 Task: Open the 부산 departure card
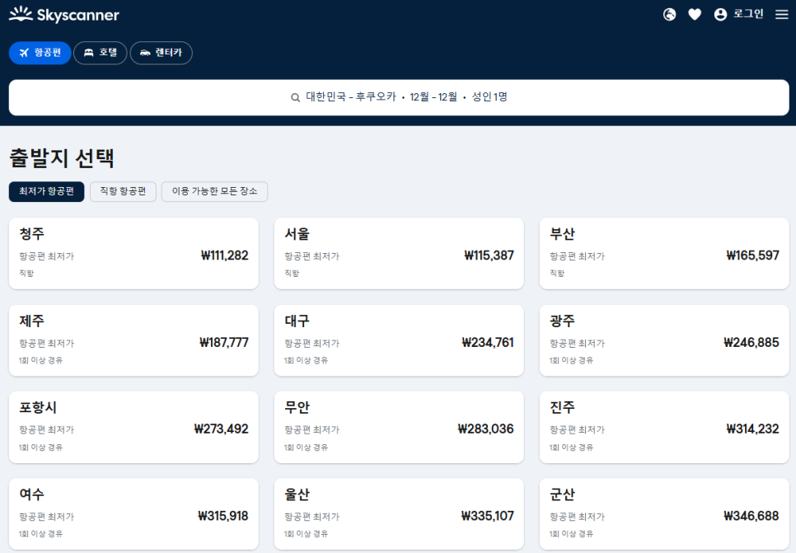click(664, 253)
